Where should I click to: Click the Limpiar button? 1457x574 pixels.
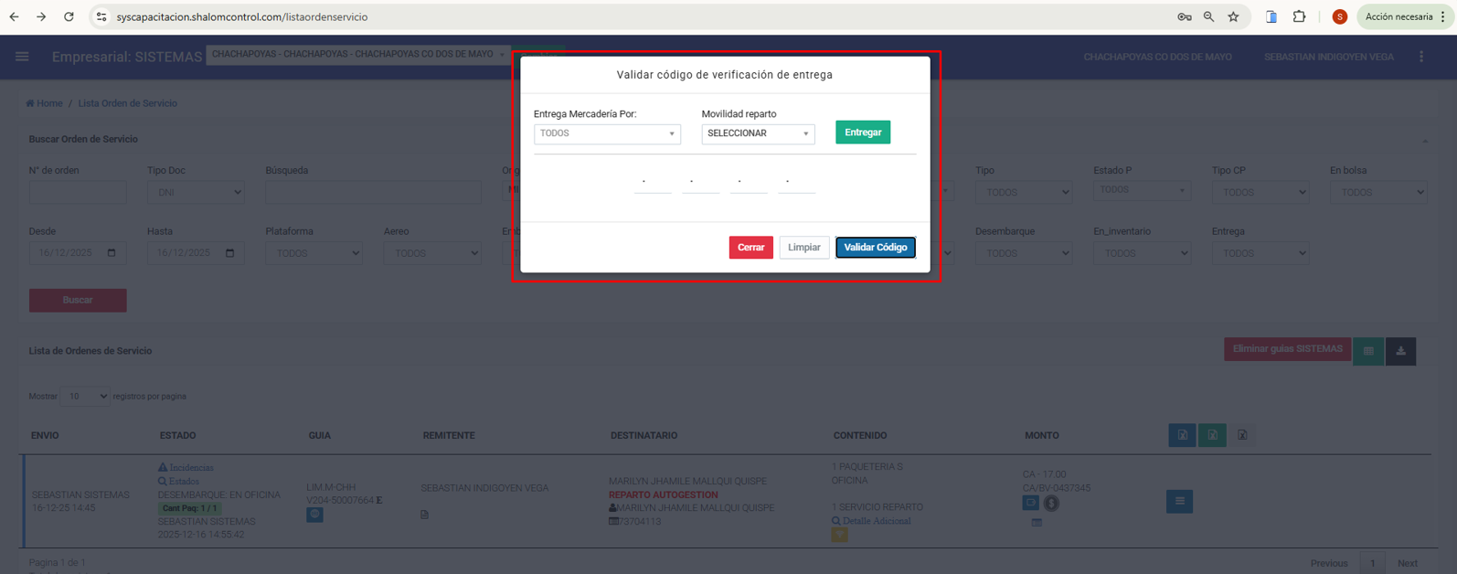pyautogui.click(x=803, y=248)
